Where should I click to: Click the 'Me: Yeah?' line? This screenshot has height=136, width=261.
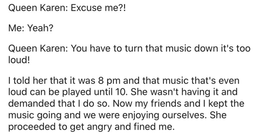[x=31, y=28]
